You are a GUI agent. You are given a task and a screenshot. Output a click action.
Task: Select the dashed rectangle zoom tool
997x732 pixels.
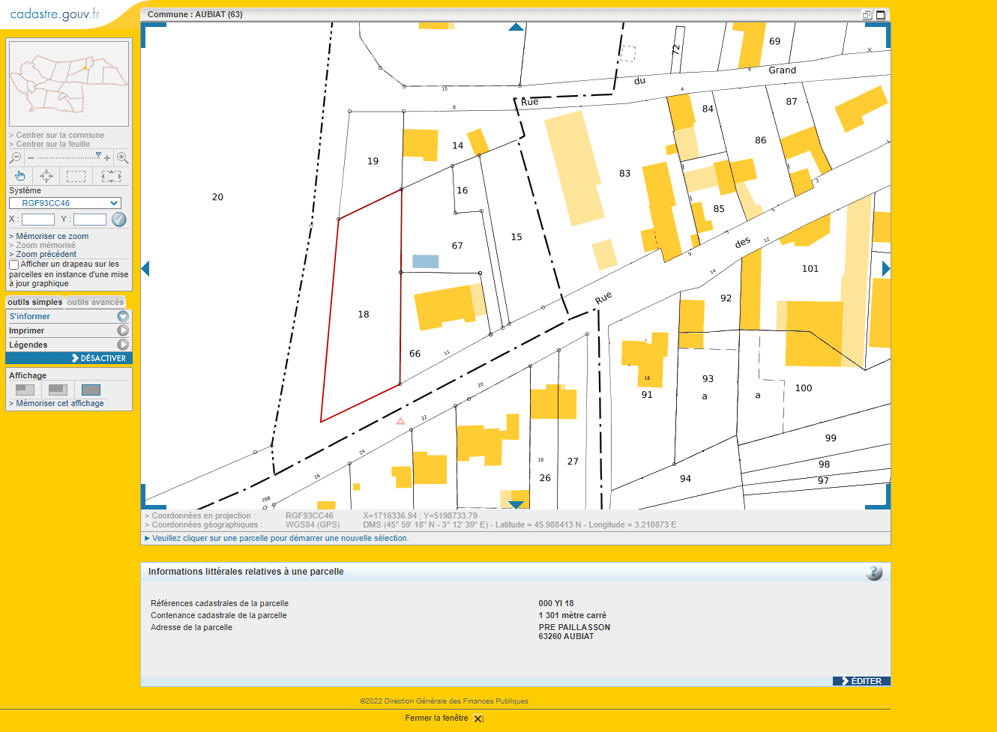tap(76, 176)
